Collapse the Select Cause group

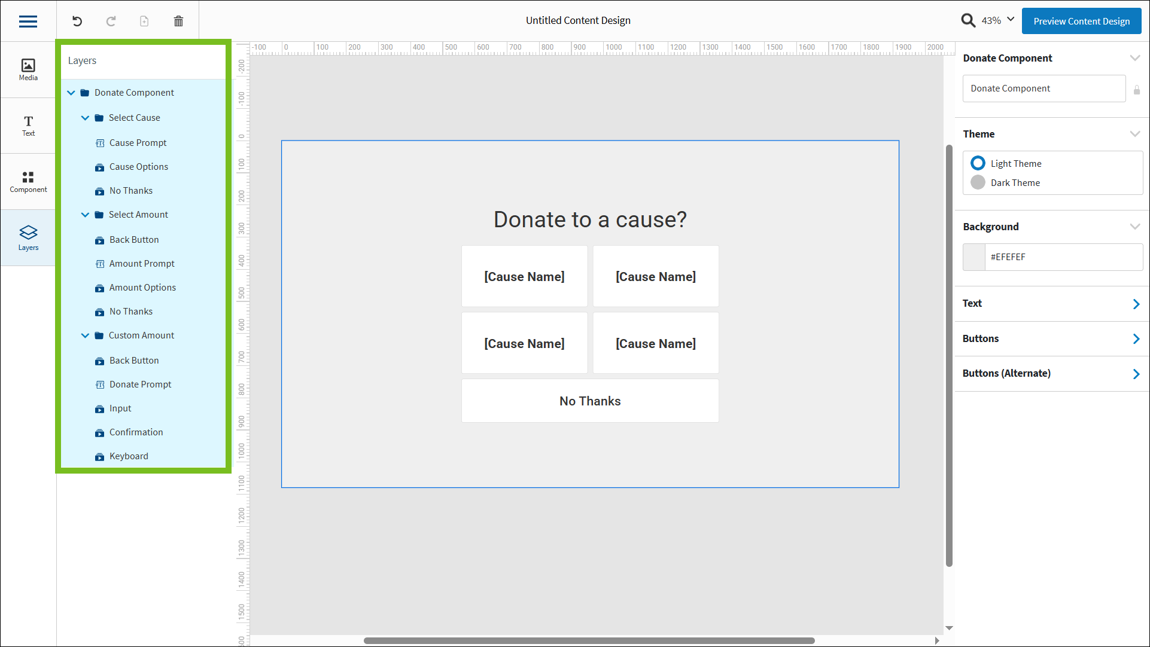tap(85, 118)
